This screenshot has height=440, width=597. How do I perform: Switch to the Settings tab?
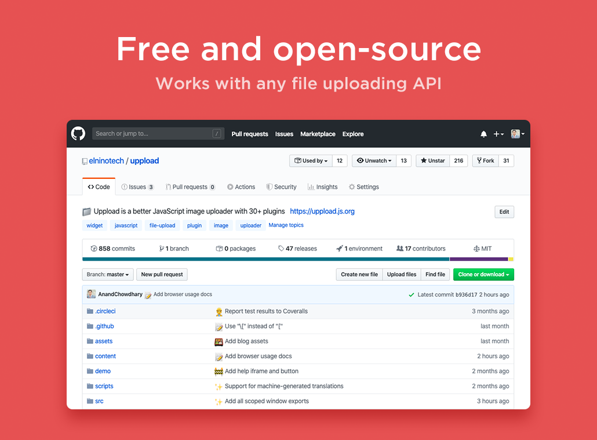[x=363, y=187]
